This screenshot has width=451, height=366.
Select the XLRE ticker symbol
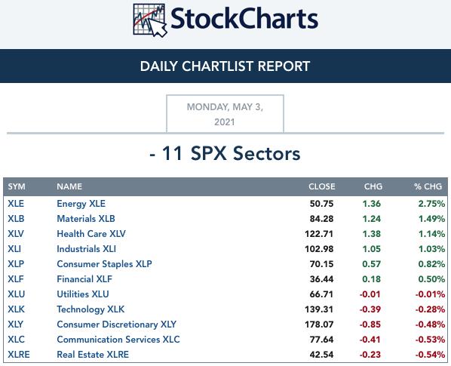coord(19,355)
